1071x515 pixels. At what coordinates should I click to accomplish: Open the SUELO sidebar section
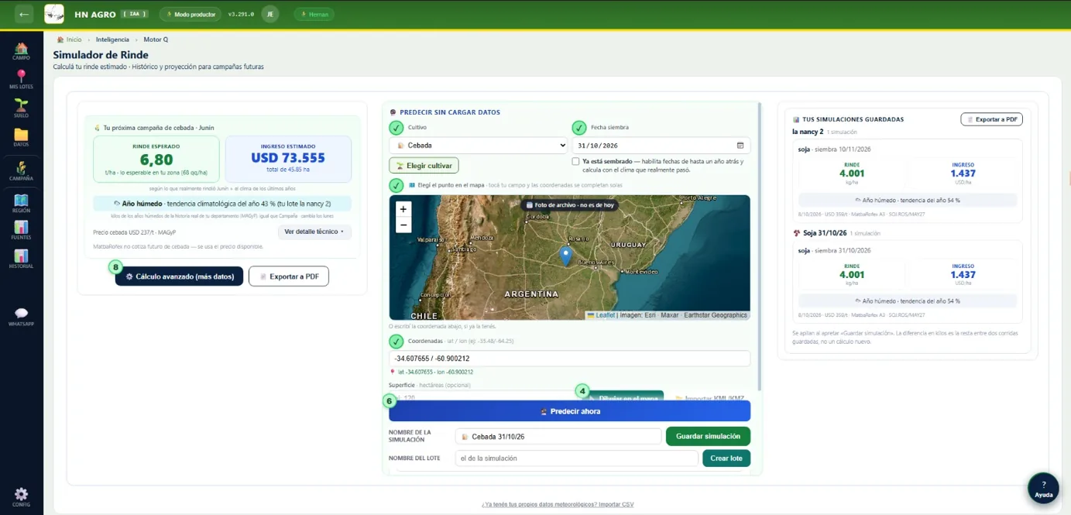pyautogui.click(x=21, y=109)
